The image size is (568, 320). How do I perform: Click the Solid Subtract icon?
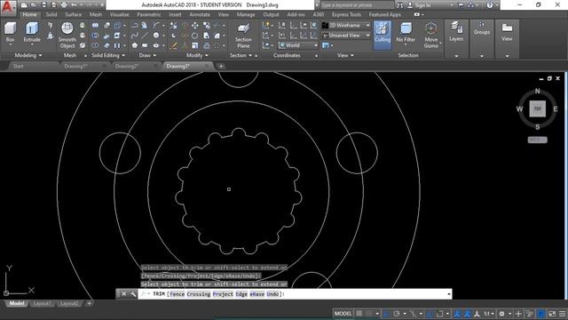[95, 36]
